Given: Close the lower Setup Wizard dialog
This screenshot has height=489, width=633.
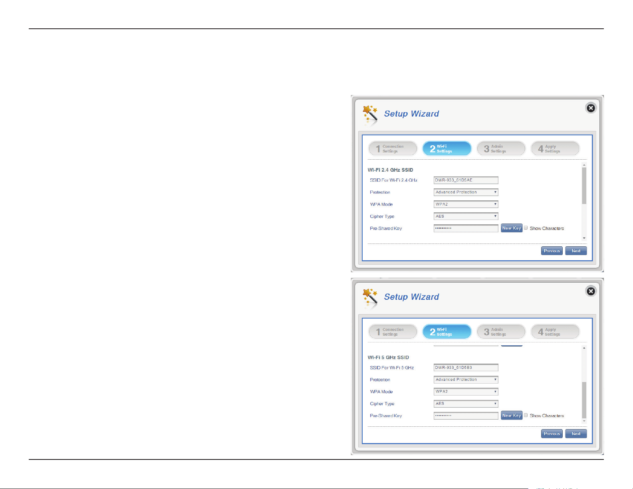Looking at the screenshot, I should click(x=591, y=291).
